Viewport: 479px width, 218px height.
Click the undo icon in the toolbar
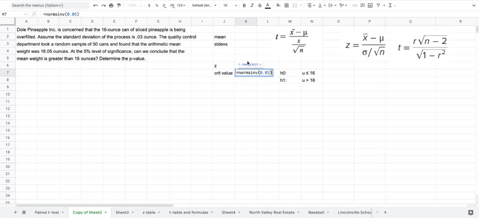[96, 6]
